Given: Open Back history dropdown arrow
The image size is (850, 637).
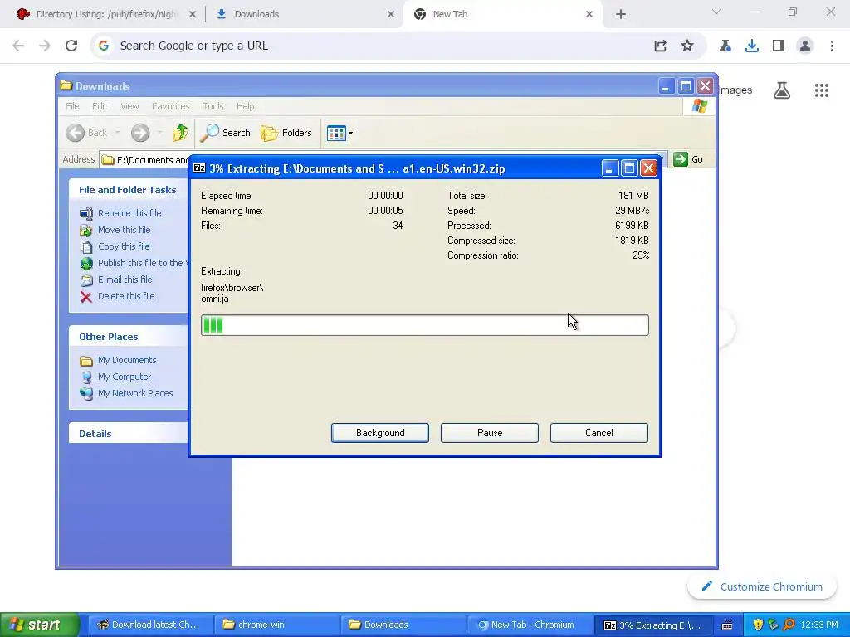Looking at the screenshot, I should 118,133.
